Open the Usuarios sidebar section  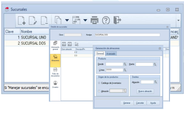point(55,84)
